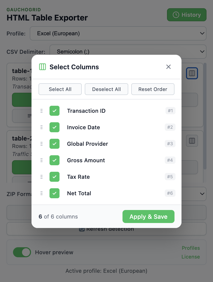This screenshot has height=282, width=213.
Task: Grab the drag handle beside Gross Amount
Action: point(41,160)
